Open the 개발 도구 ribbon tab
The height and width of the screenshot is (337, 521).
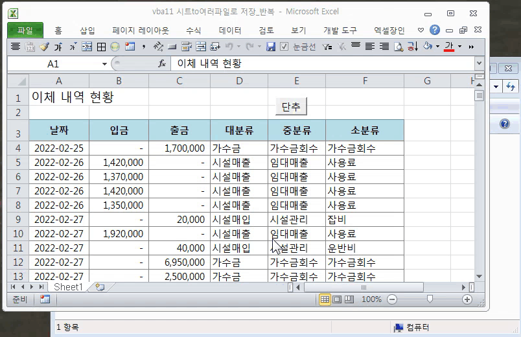click(340, 30)
